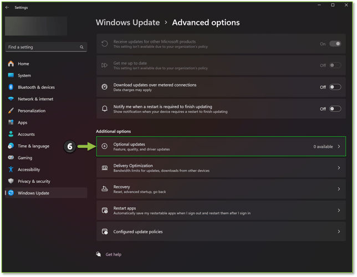
Task: Open Delivery Optimization settings label
Action: (133, 166)
